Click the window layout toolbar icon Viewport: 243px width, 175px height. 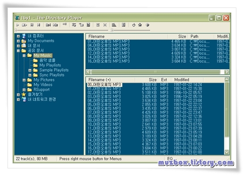click(x=81, y=25)
